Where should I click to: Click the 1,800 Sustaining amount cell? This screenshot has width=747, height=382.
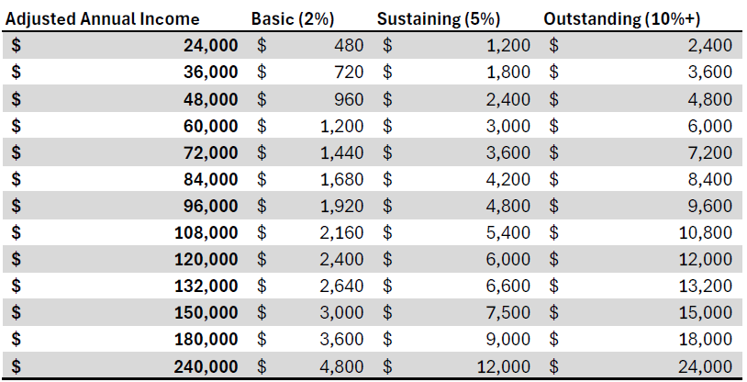tap(508, 72)
